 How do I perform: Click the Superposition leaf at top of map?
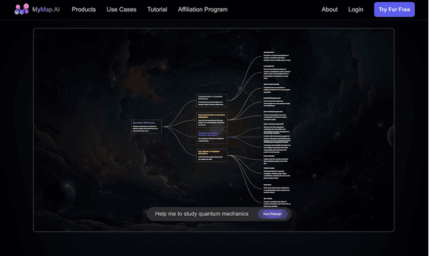tap(277, 56)
